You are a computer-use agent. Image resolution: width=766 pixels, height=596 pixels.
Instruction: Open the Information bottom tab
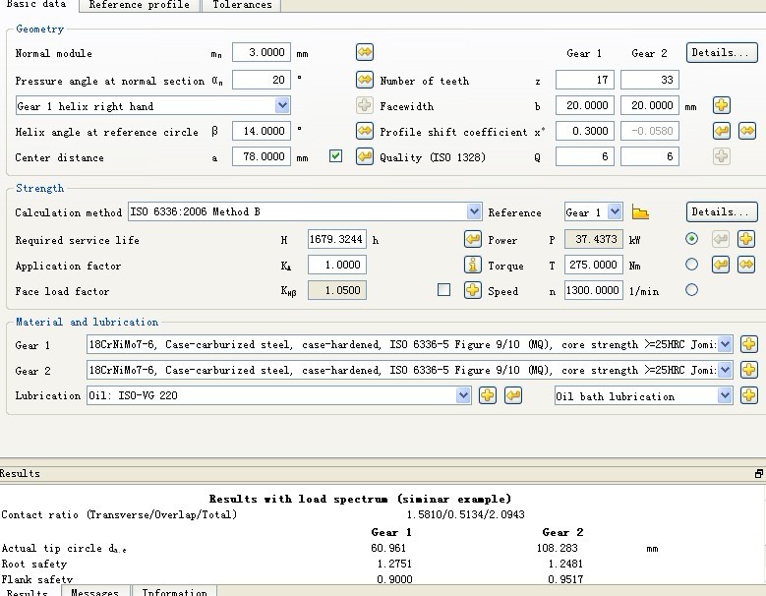[175, 591]
